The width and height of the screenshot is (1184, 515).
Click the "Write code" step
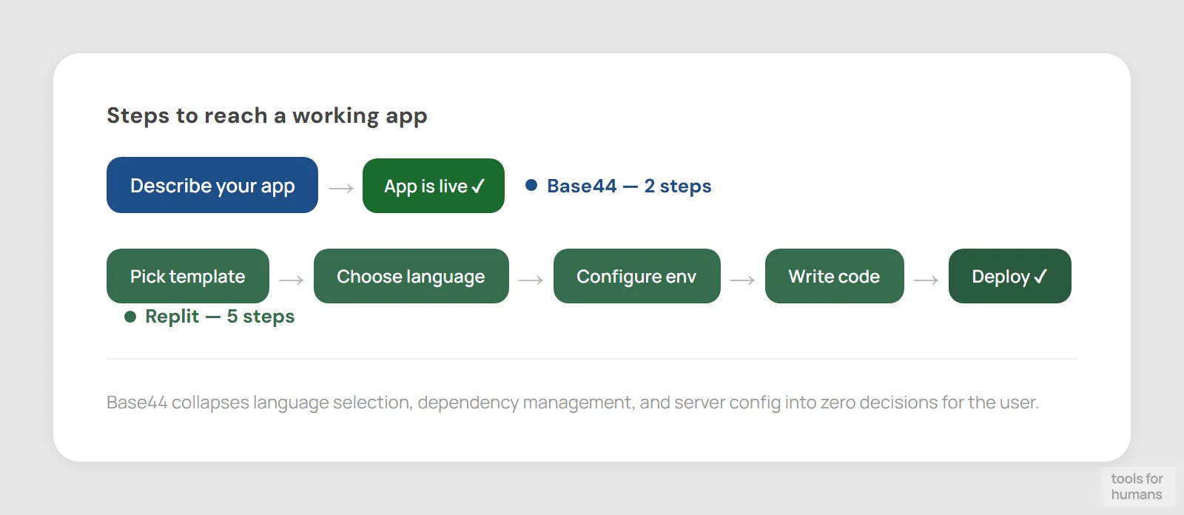835,276
